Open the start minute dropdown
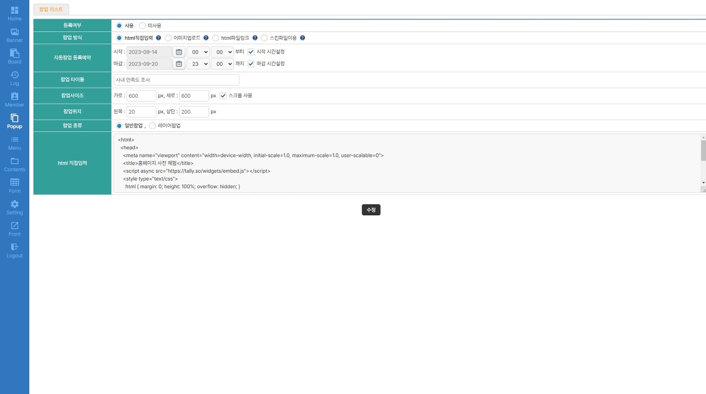Screen dimensions: 706x394 222,52
